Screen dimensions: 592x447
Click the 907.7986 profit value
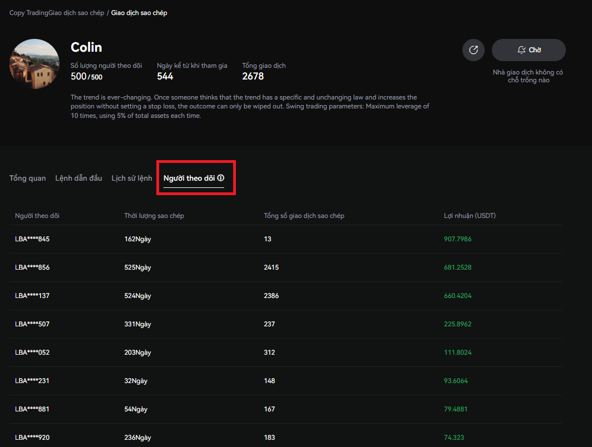click(457, 239)
